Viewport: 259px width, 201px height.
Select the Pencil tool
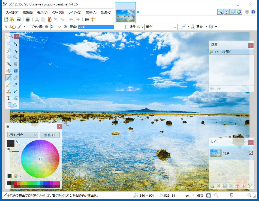pos(9,84)
